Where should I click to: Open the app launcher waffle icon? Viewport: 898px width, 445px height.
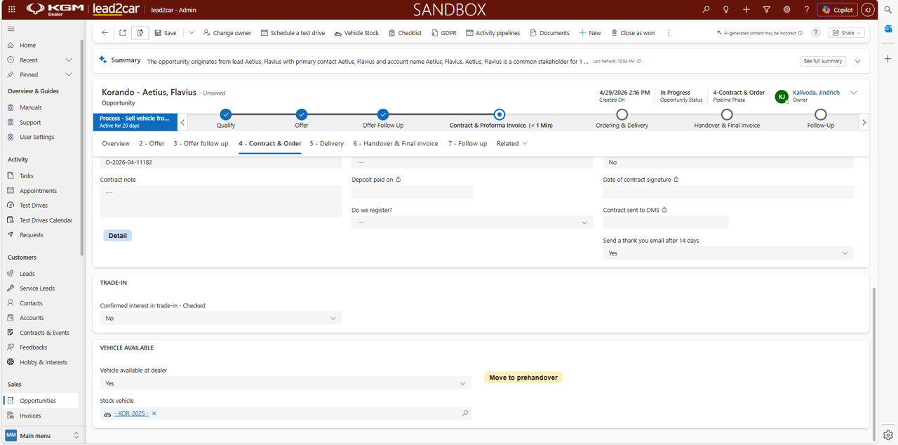click(11, 10)
